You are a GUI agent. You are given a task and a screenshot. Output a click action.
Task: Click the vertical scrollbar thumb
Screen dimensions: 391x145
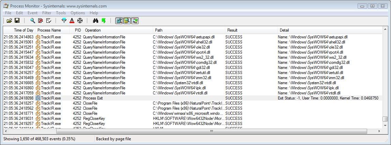[385, 119]
